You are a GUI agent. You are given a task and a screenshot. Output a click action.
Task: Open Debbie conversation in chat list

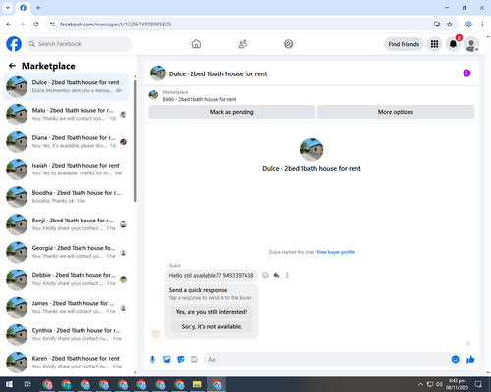click(66, 279)
